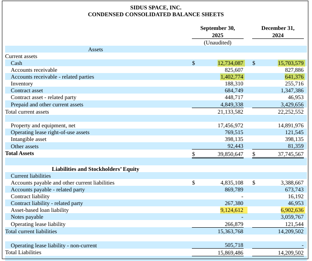Click Notes payable value 3,059,767
Screen dimensions: 312x261
[x=292, y=217]
